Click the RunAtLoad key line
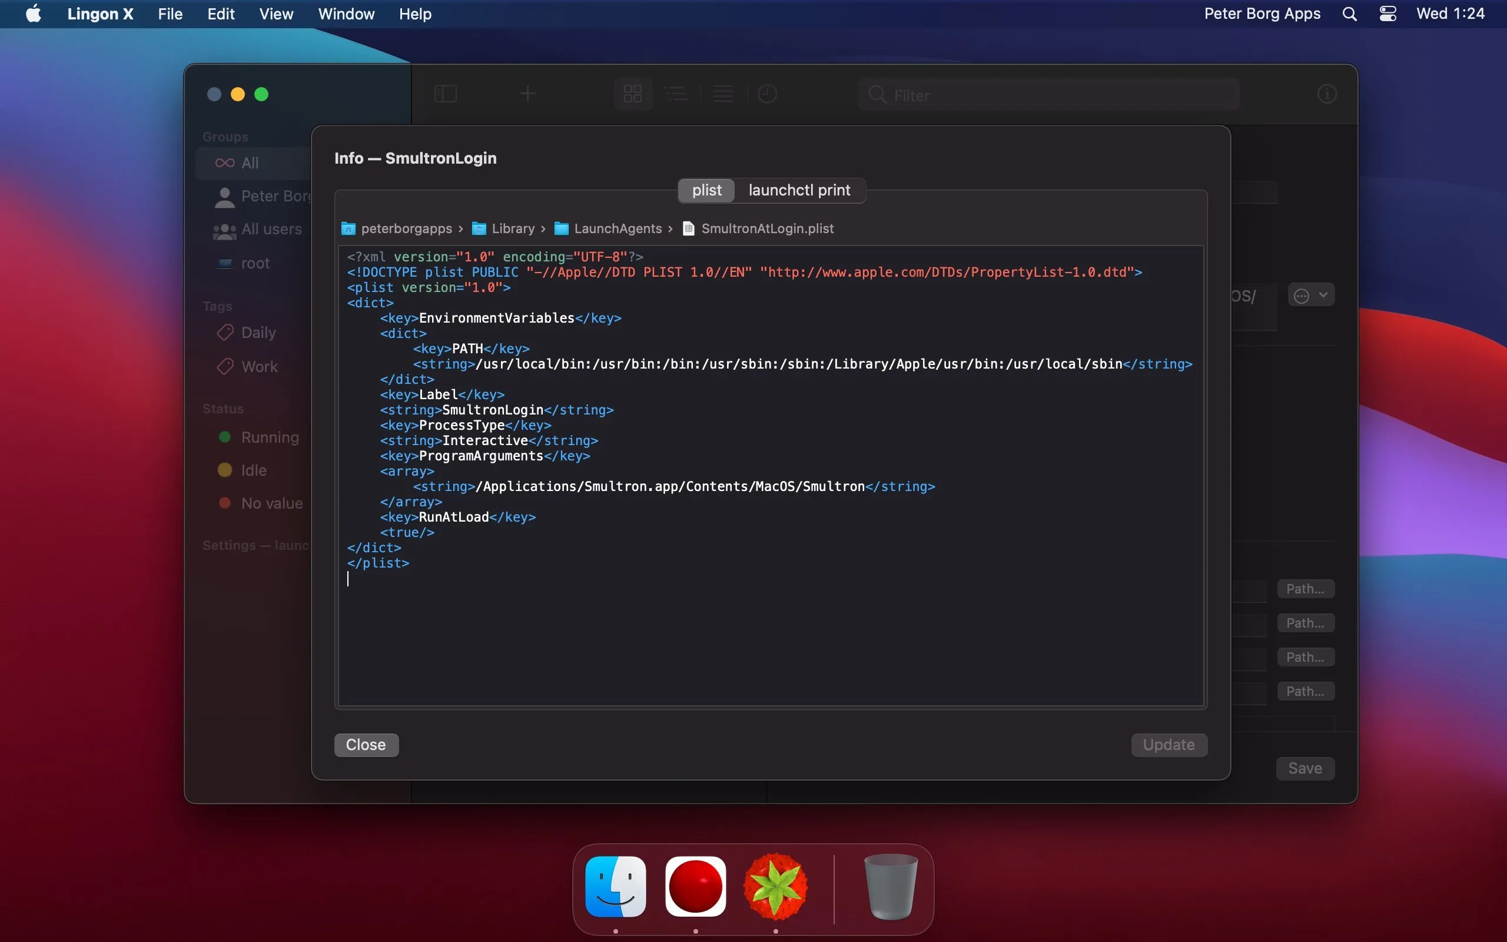This screenshot has width=1507, height=942. click(x=458, y=517)
